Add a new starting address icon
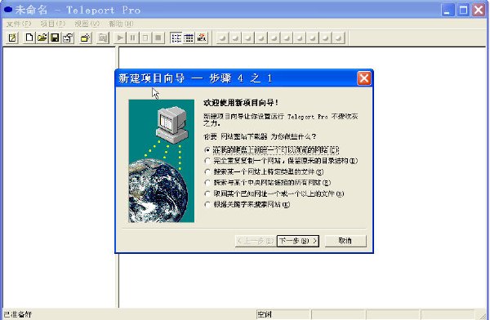 (85, 38)
